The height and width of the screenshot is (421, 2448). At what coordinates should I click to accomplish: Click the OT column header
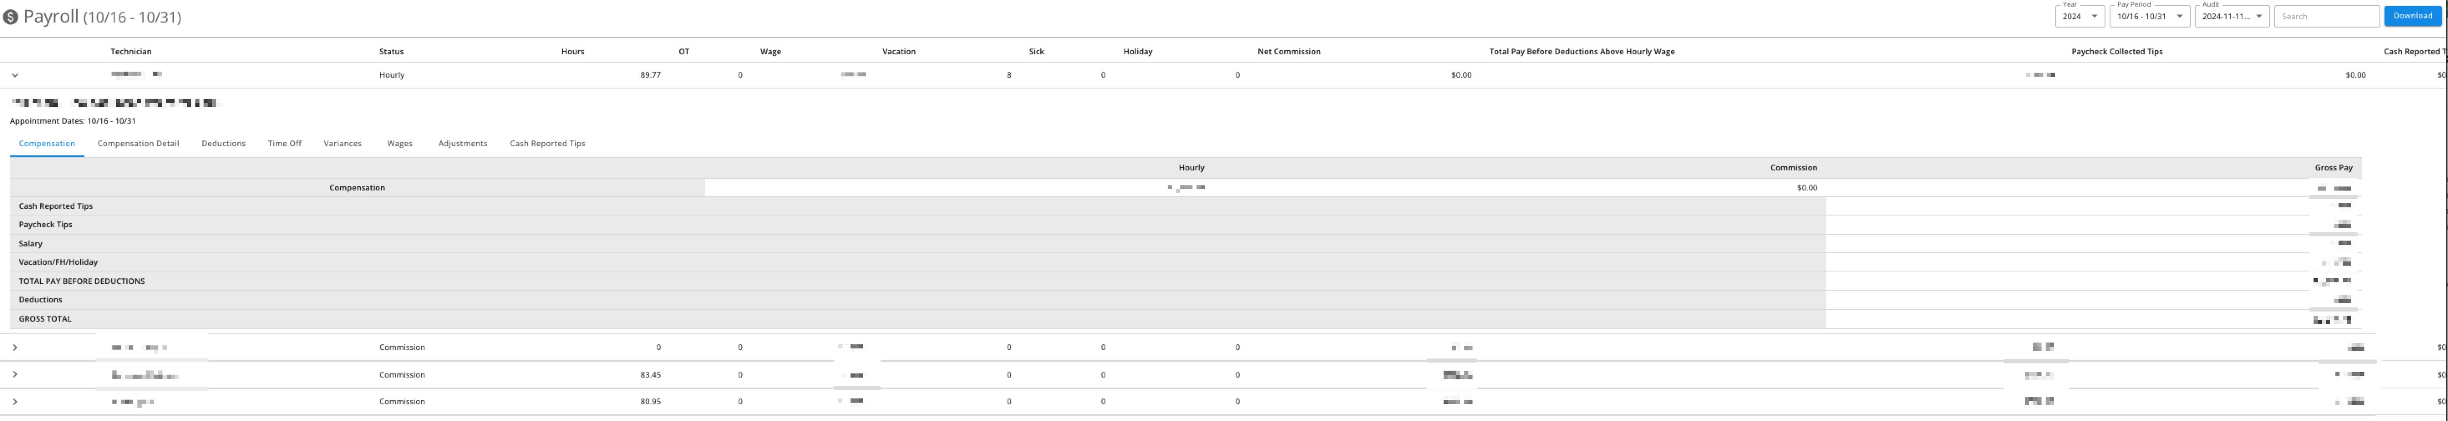pyautogui.click(x=683, y=51)
